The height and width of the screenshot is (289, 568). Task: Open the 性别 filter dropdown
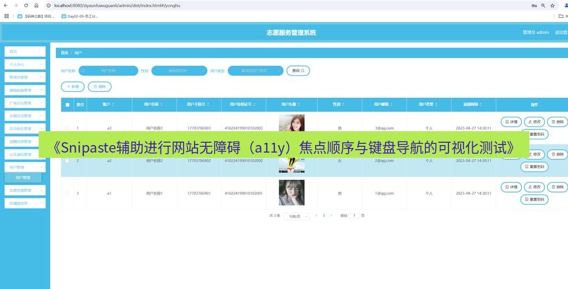tap(179, 71)
